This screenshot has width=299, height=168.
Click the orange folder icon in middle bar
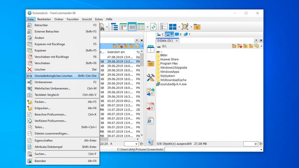151,64
